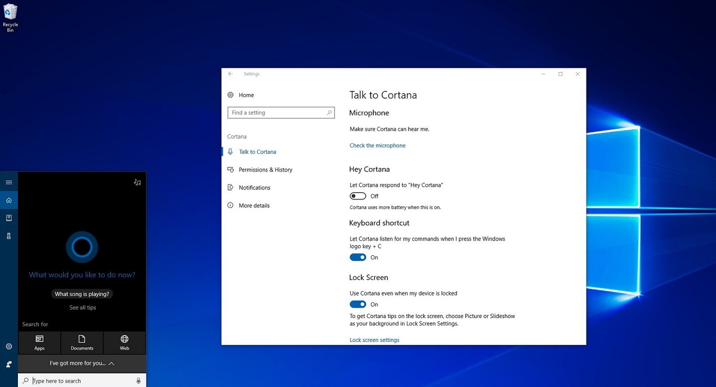Viewport: 716px width, 387px height.
Task: Open Cortana settings gear icon
Action: coord(9,346)
